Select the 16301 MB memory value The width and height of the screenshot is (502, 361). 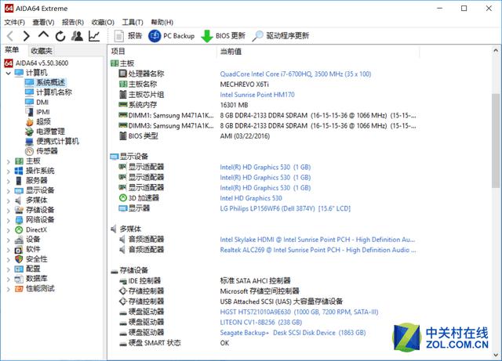pyautogui.click(x=234, y=105)
